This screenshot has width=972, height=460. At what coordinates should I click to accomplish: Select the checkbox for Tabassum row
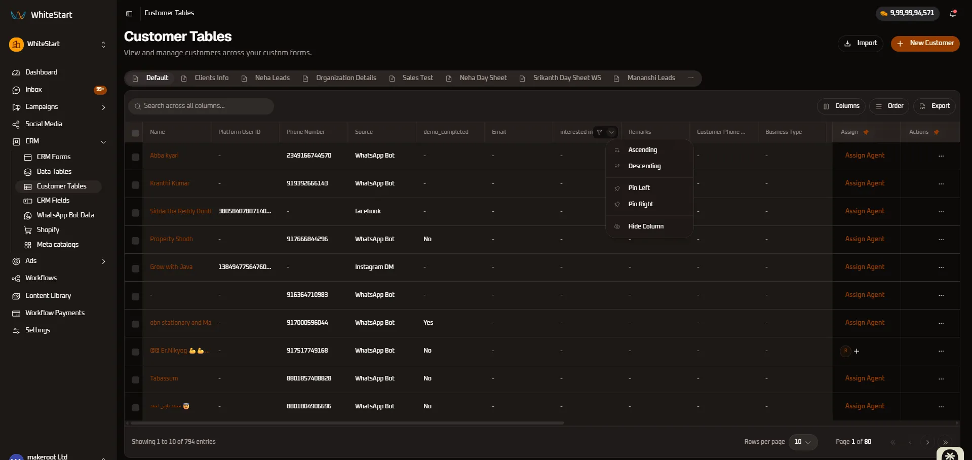(135, 380)
